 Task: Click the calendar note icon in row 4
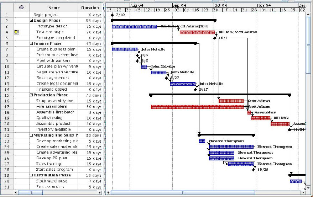point(17,32)
